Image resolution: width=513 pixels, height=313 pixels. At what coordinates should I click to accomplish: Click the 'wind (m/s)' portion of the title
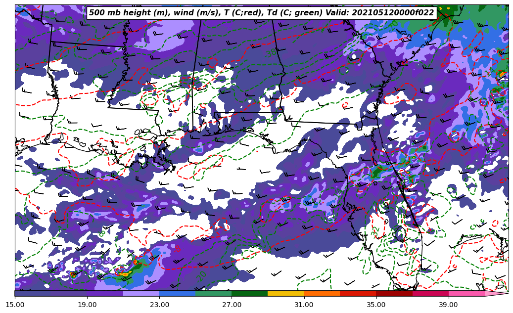[x=196, y=13]
